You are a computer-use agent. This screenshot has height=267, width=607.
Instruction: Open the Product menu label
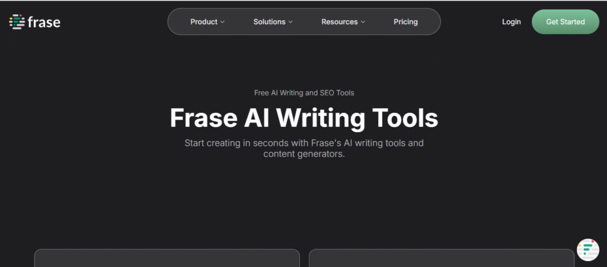click(x=203, y=22)
